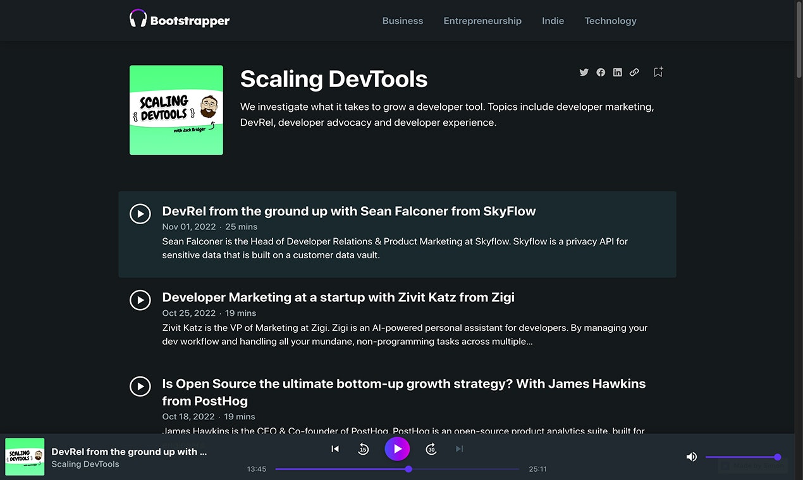Screen dimensions: 803x480
Task: Play the James Hawkins PostHog episode
Action: (x=140, y=386)
